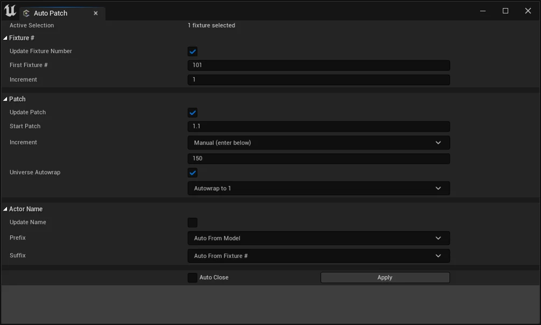Open the Suffix Auto From Fixture # dropdown
Image resolution: width=541 pixels, height=325 pixels.
[x=318, y=256]
